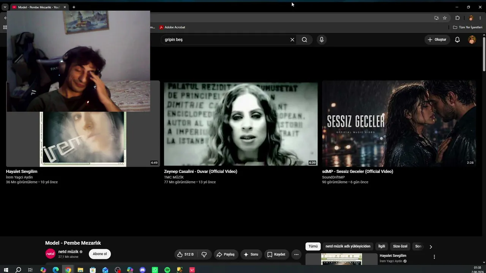Viewport: 486px width, 273px height.
Task: Show more filter chips with right arrow
Action: pyautogui.click(x=431, y=246)
